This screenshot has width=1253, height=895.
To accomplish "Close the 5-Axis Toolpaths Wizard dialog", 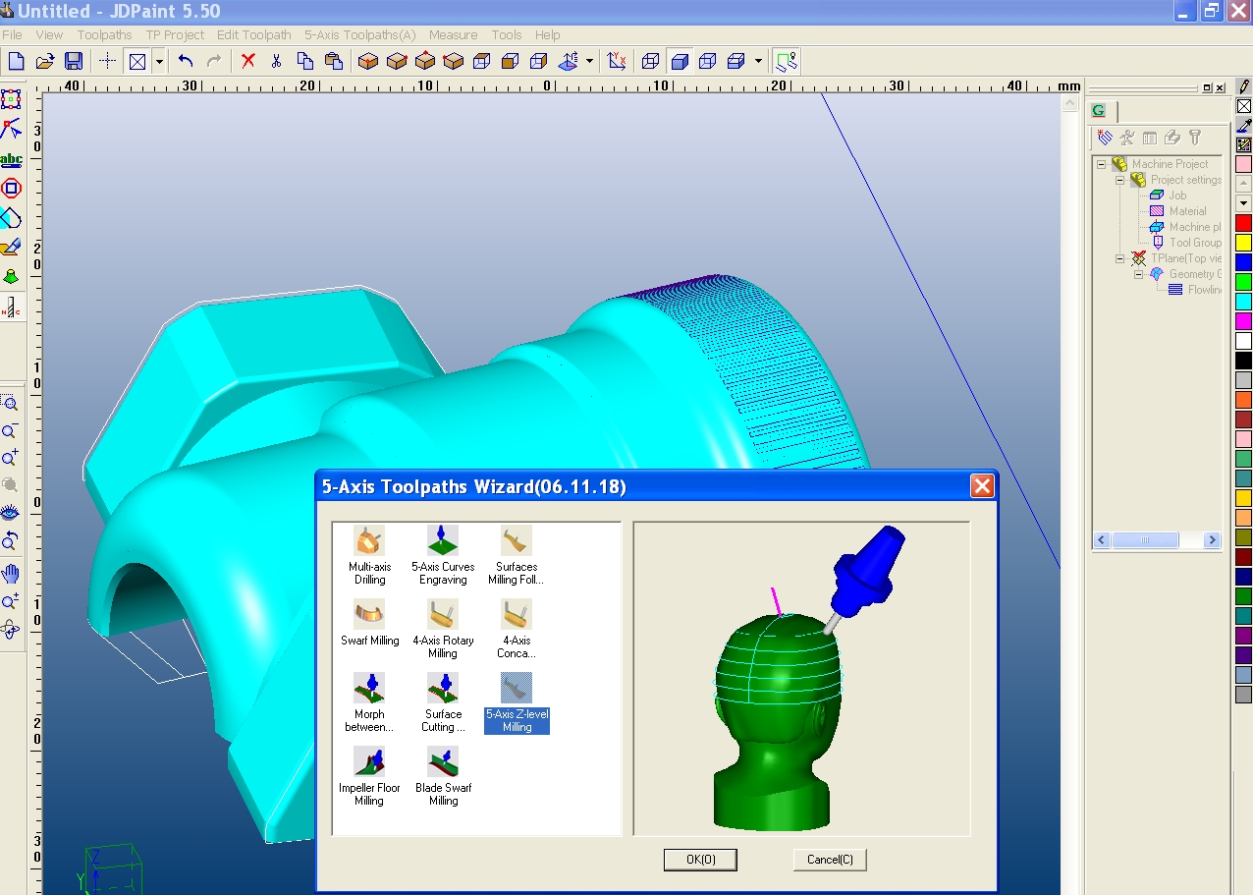I will (981, 485).
